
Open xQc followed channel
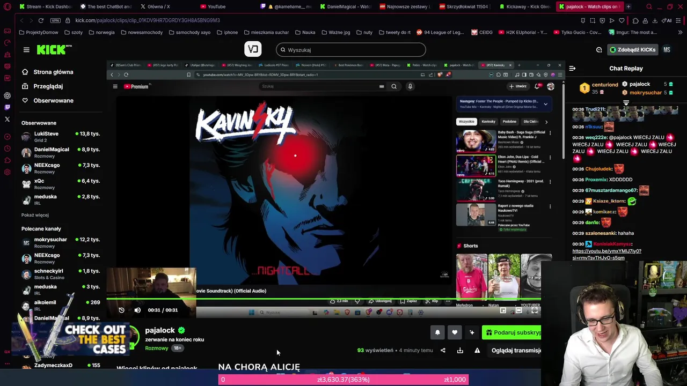60,184
